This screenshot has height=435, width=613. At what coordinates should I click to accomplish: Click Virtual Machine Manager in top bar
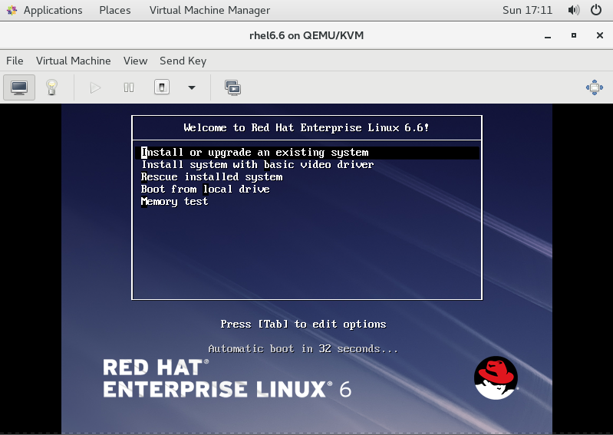[x=209, y=10]
